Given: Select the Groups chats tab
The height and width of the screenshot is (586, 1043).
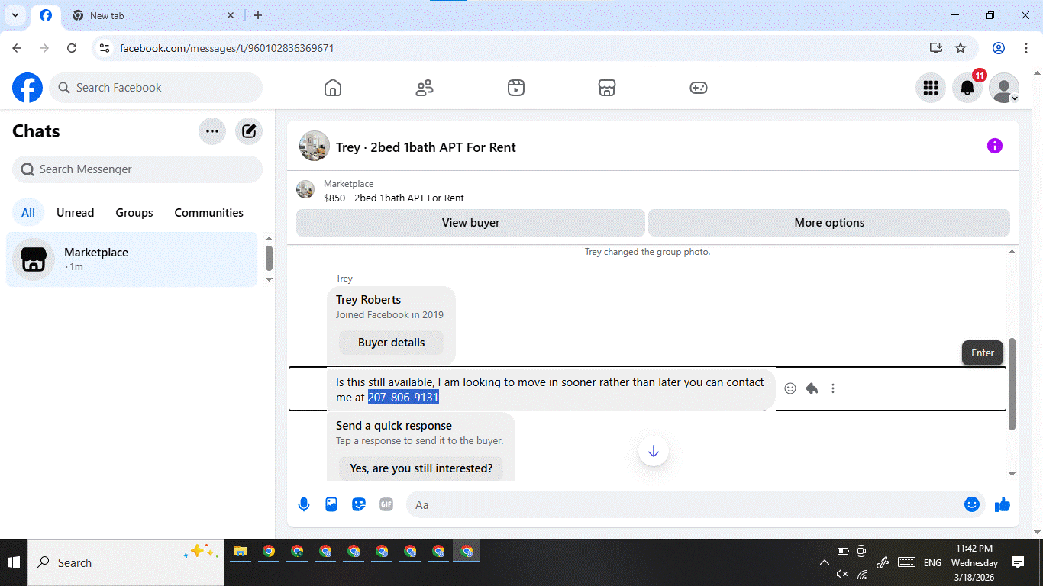Looking at the screenshot, I should 134,213.
